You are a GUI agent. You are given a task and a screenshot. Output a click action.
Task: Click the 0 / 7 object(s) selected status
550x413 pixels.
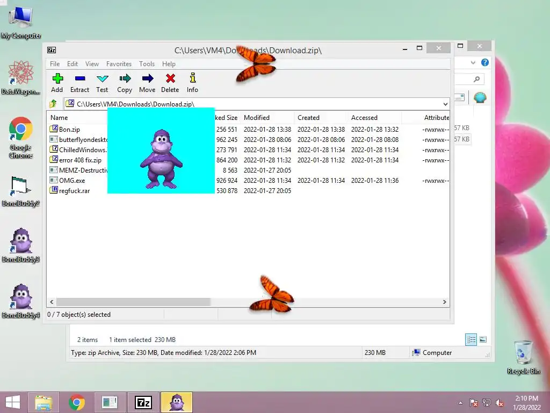[79, 315]
